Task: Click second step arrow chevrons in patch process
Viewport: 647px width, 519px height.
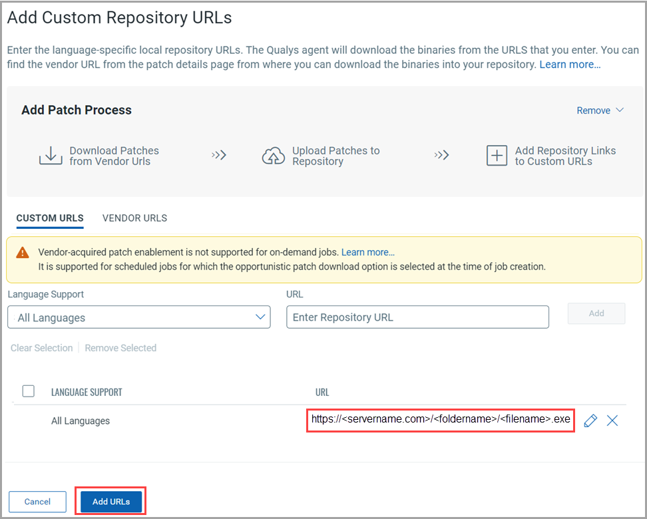Action: tap(441, 155)
